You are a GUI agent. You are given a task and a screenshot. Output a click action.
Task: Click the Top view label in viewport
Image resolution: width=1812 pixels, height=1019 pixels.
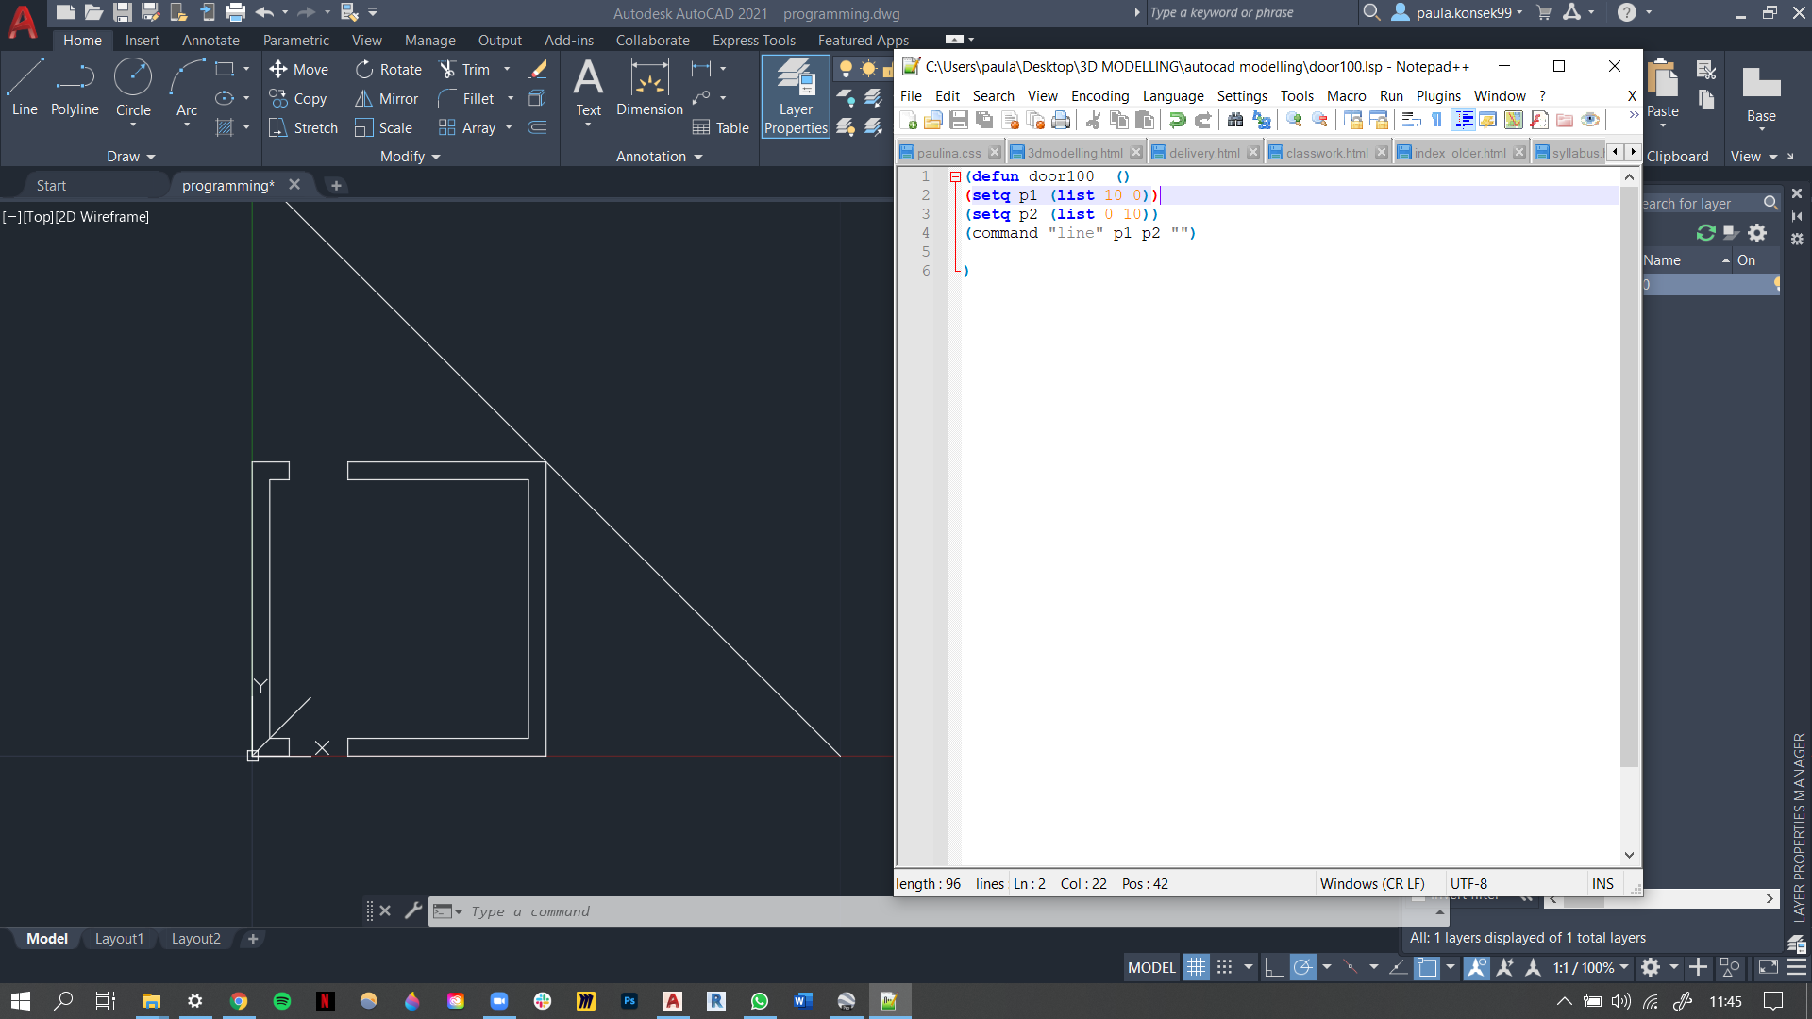39,217
